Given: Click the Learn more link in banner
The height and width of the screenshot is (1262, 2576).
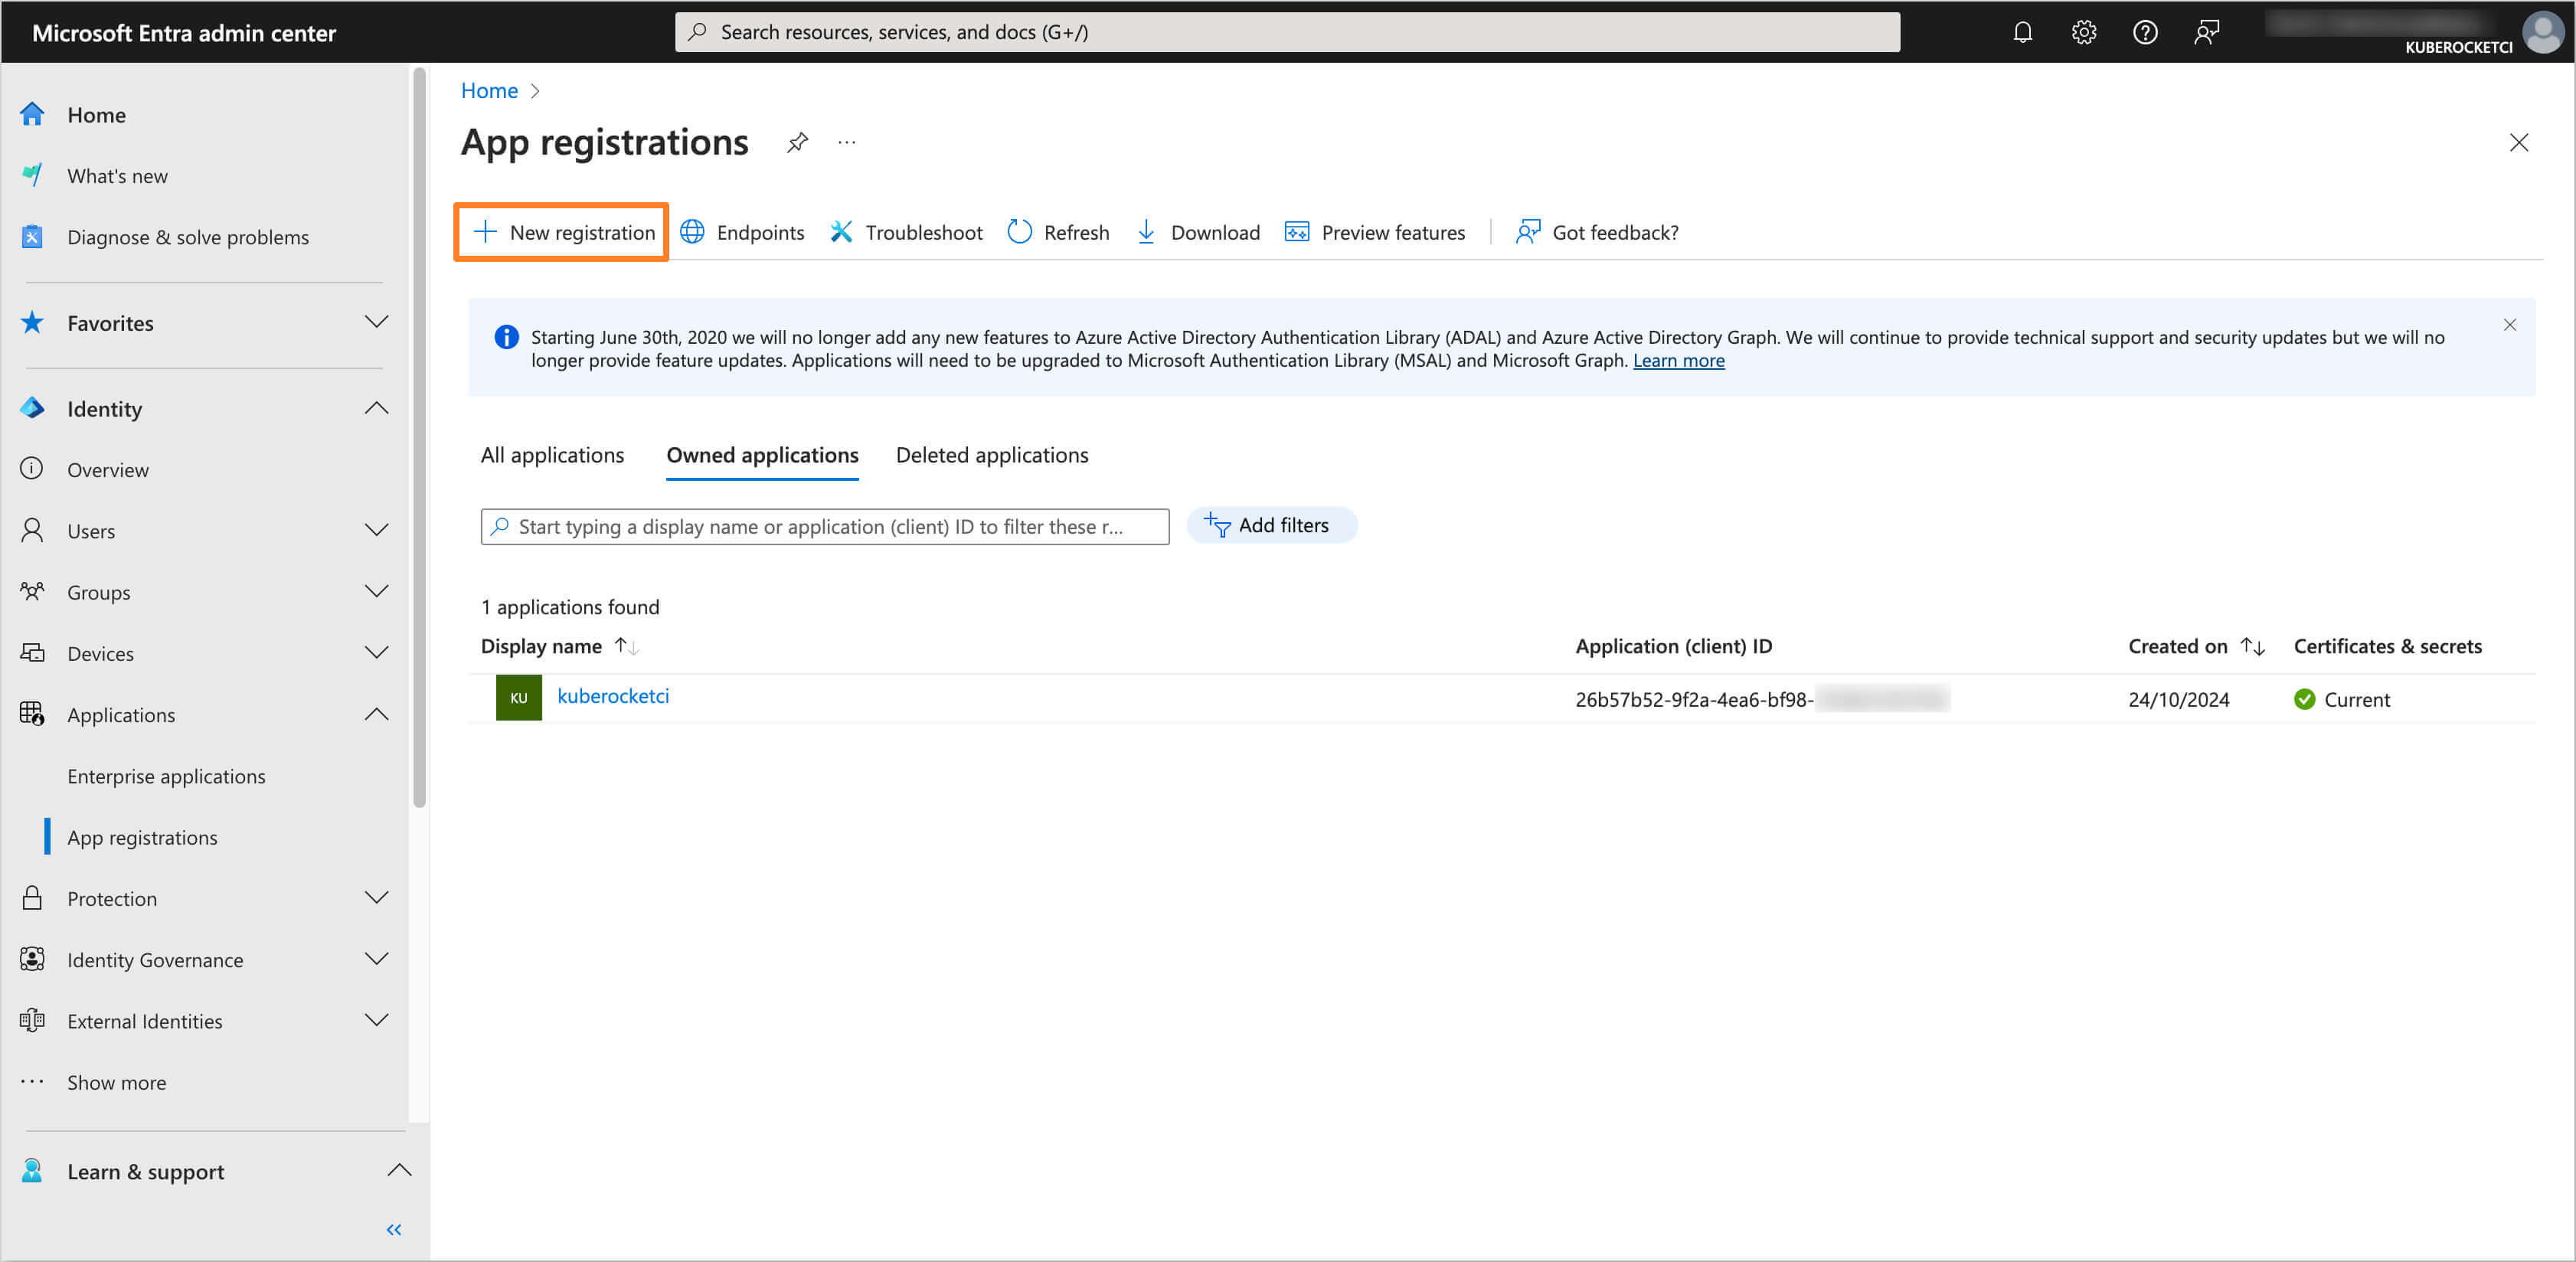Looking at the screenshot, I should [x=1677, y=360].
